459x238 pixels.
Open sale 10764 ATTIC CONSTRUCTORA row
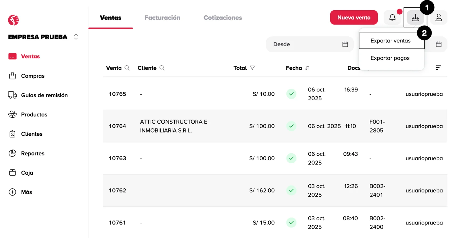click(173, 126)
